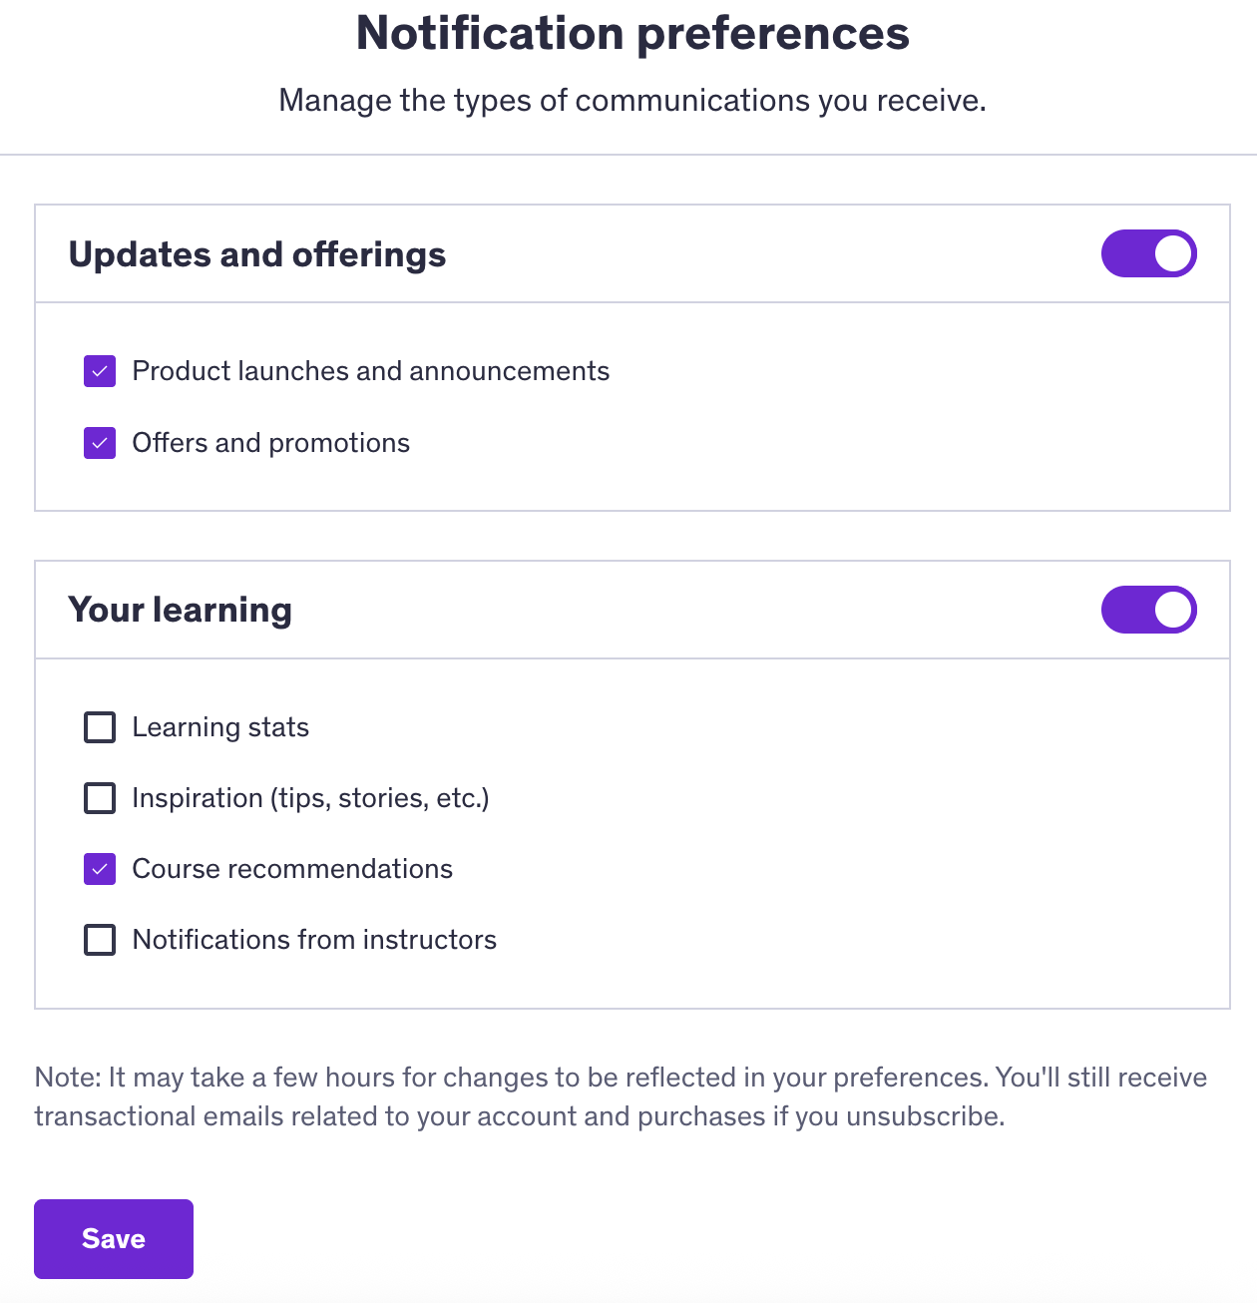The width and height of the screenshot is (1257, 1303).
Task: Uncheck Offers and promotions
Action: [x=99, y=443]
